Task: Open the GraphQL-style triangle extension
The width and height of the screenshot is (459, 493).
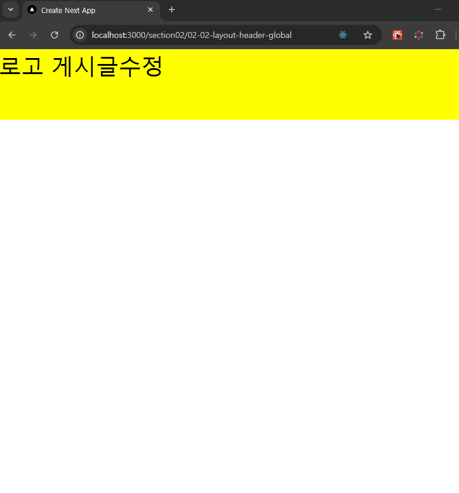Action: point(419,35)
